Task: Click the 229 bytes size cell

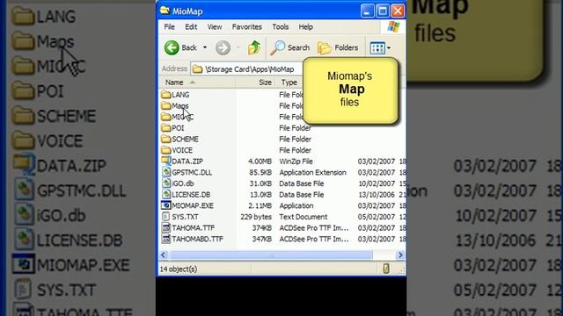Action: click(x=256, y=217)
